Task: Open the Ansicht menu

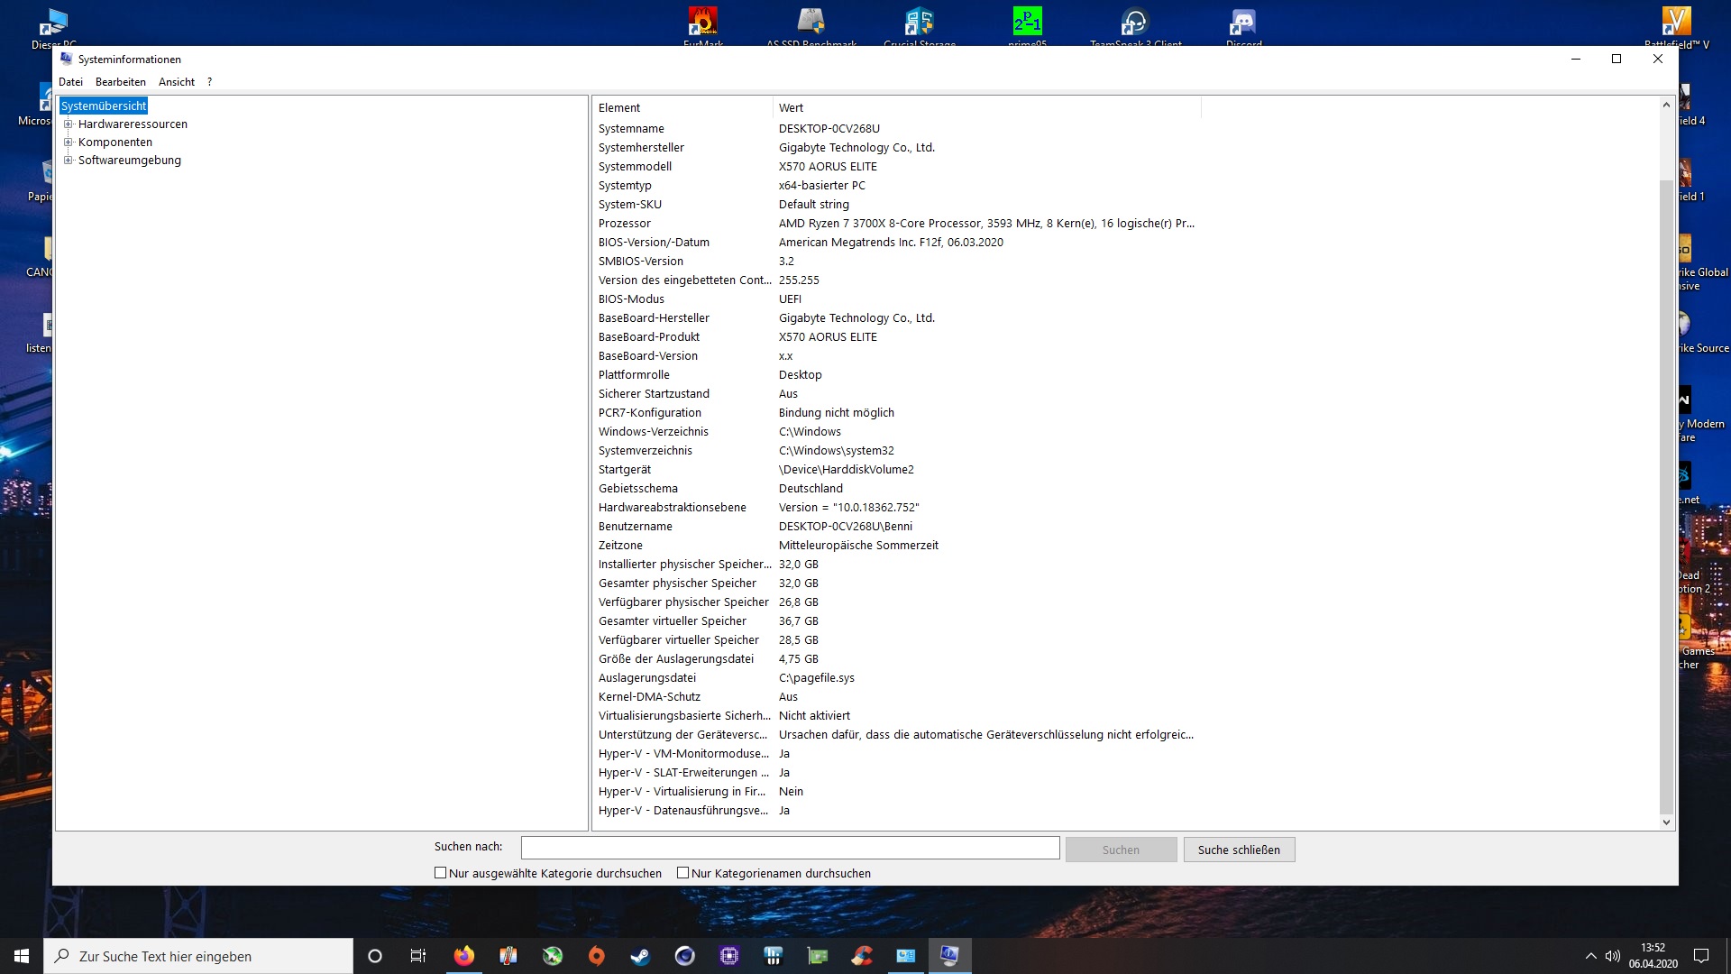Action: [x=177, y=82]
